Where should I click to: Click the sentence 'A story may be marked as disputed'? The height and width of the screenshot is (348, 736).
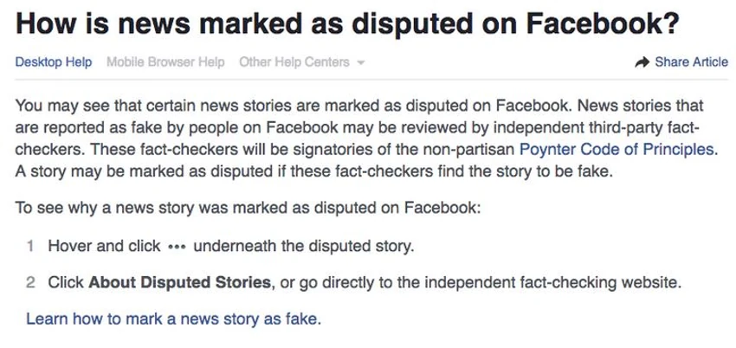pyautogui.click(x=314, y=171)
